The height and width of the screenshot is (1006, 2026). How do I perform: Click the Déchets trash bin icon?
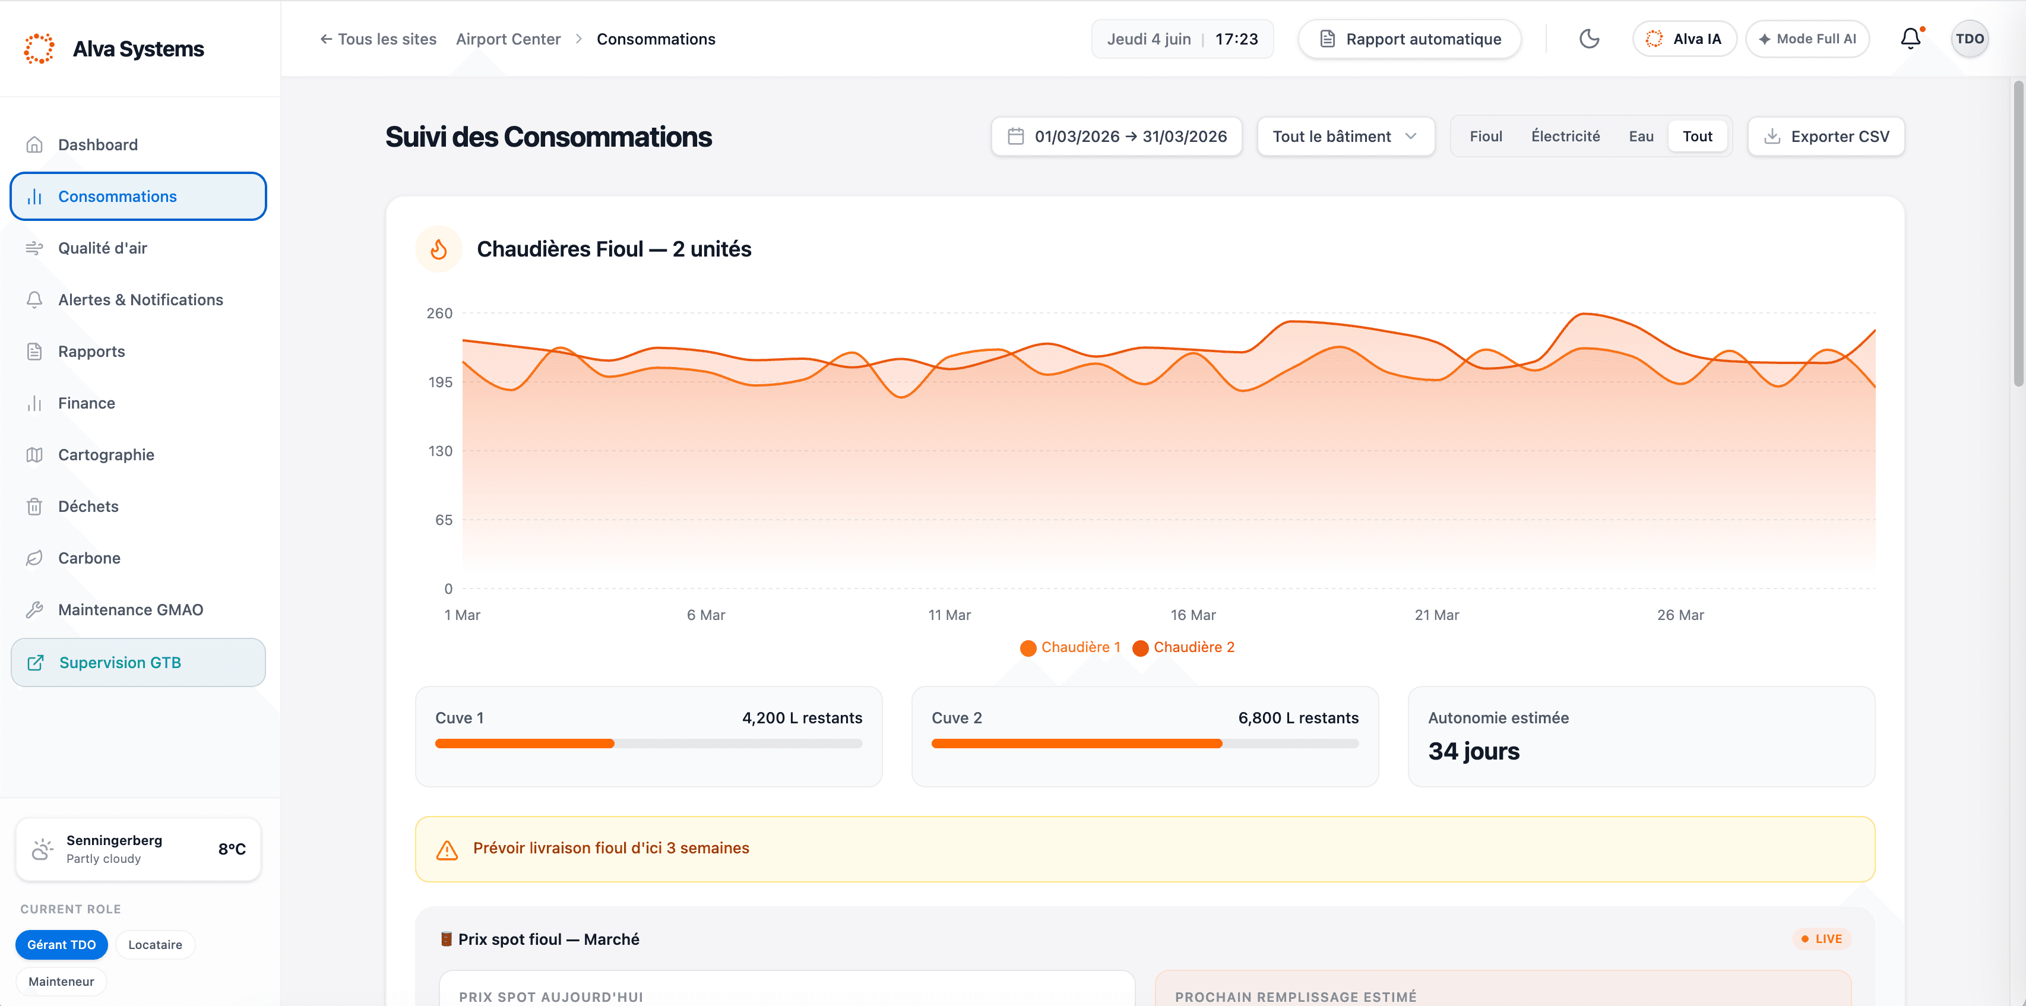(34, 507)
